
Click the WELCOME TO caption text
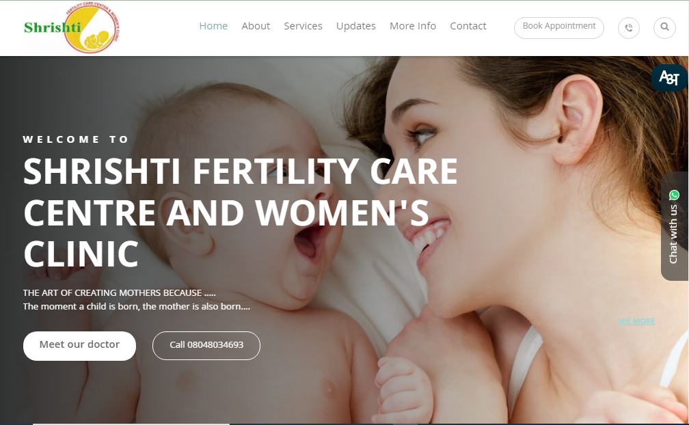click(76, 139)
